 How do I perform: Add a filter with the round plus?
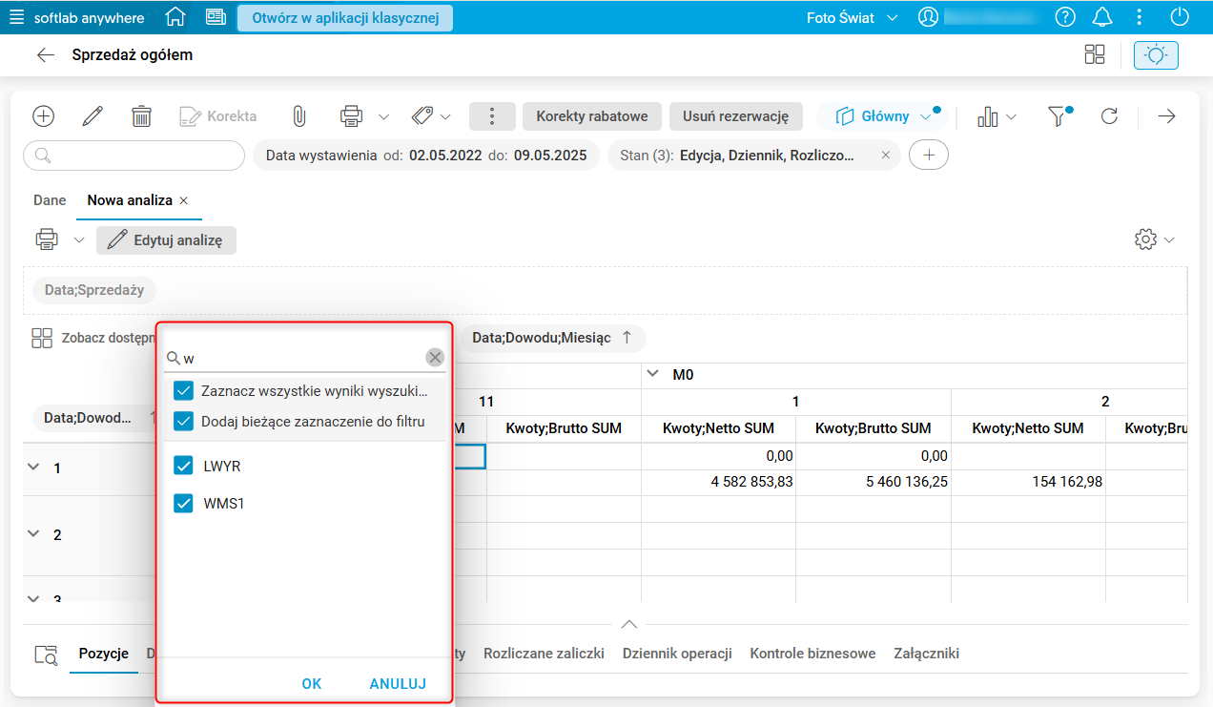(x=929, y=156)
